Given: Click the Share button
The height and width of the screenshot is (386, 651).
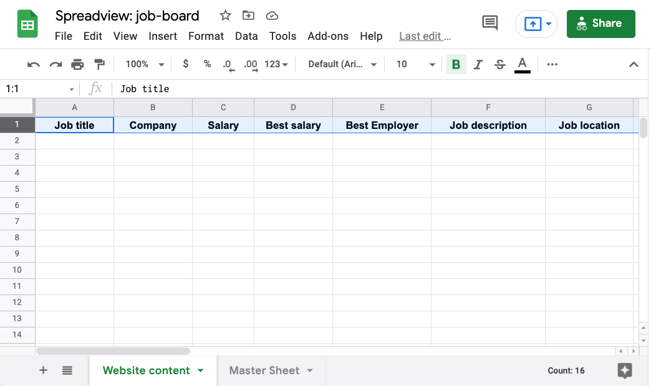Looking at the screenshot, I should (x=600, y=24).
